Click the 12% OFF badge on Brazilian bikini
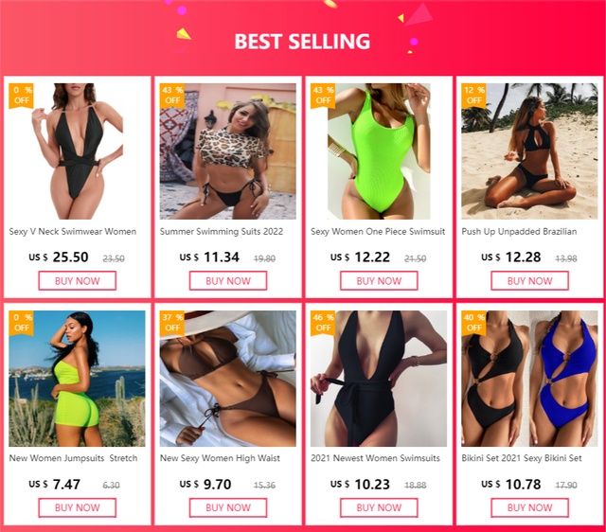The height and width of the screenshot is (532, 606). click(473, 96)
